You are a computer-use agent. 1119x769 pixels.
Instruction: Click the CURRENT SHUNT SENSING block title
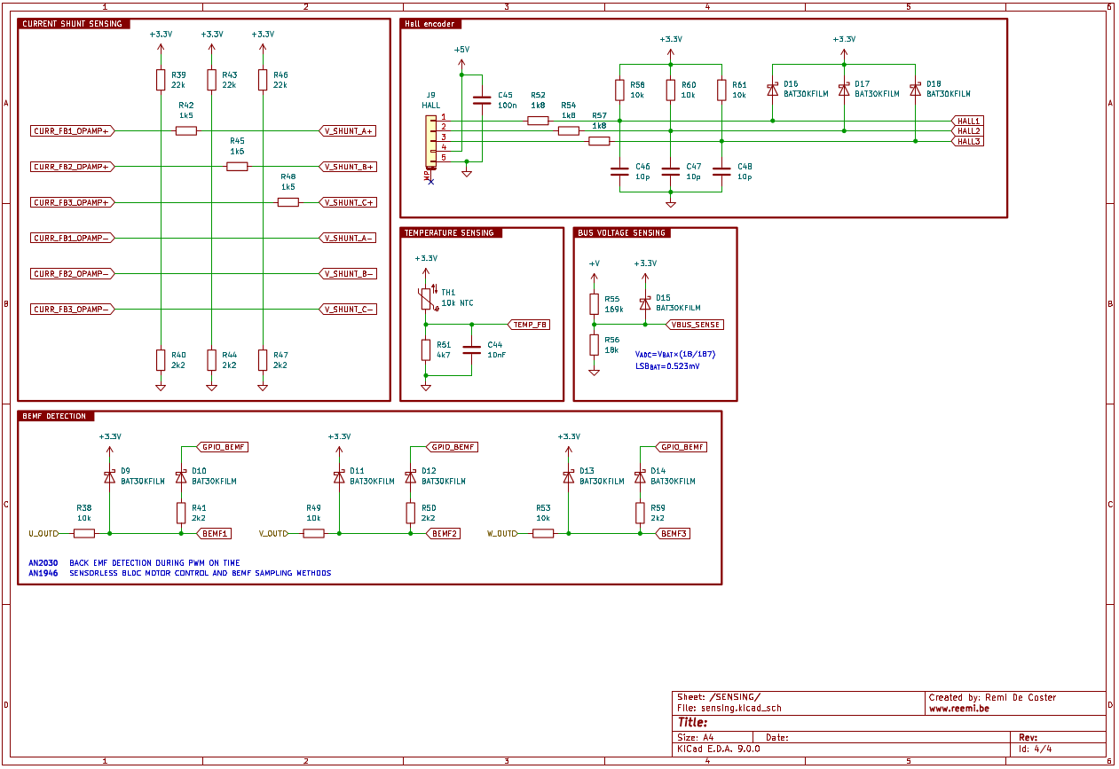coord(72,24)
